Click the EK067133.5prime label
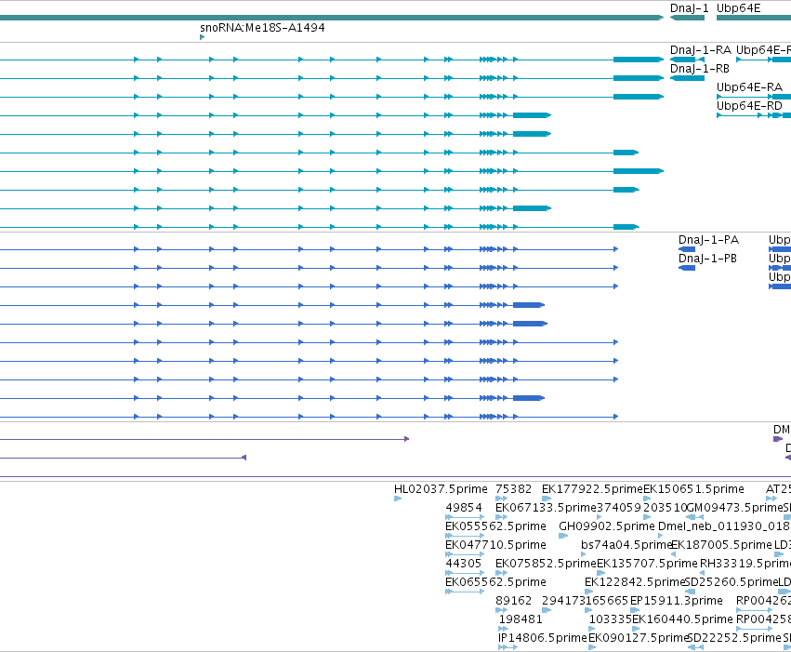This screenshot has width=791, height=652. pyautogui.click(x=546, y=508)
